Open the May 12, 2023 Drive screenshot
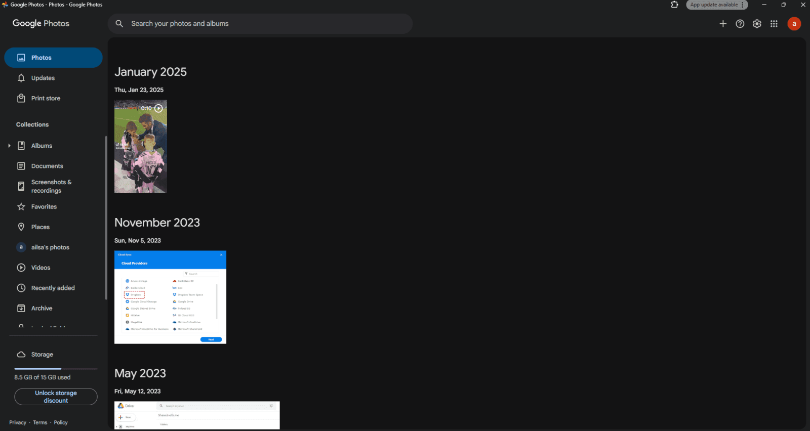Viewport: 810px width, 431px height. tap(197, 415)
